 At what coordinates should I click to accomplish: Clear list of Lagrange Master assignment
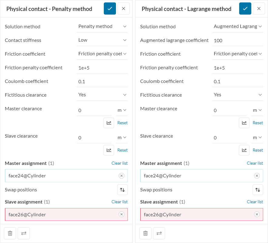255,163
